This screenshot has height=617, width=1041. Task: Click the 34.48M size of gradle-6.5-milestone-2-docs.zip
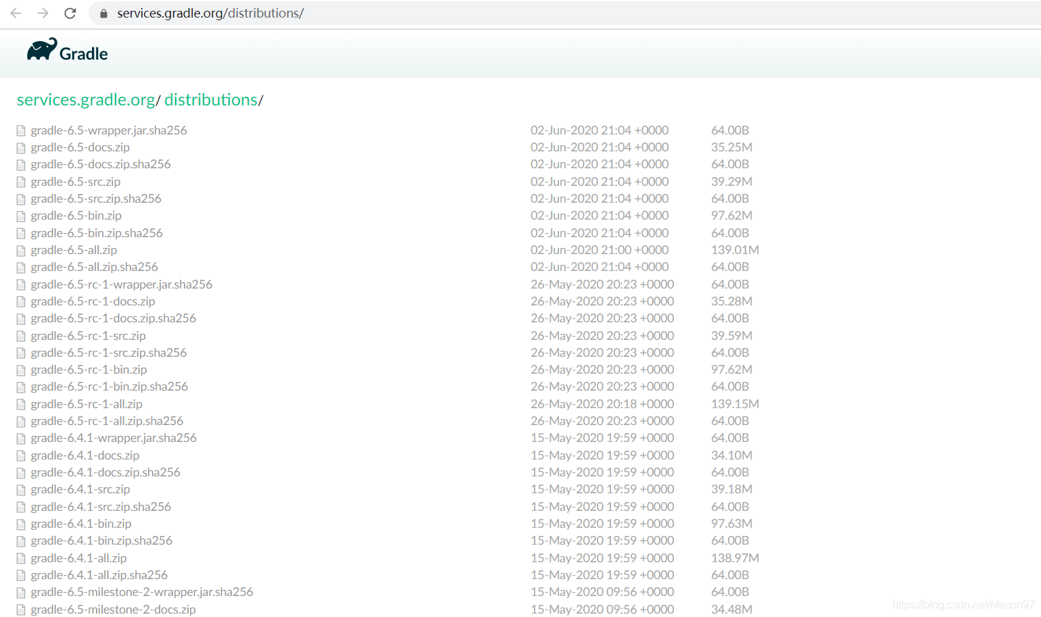pos(731,610)
